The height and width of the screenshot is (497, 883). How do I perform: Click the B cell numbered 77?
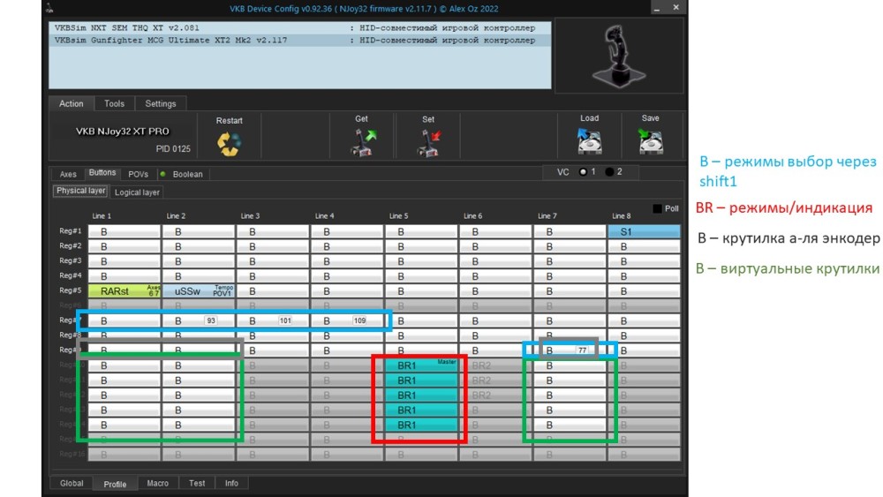click(570, 350)
